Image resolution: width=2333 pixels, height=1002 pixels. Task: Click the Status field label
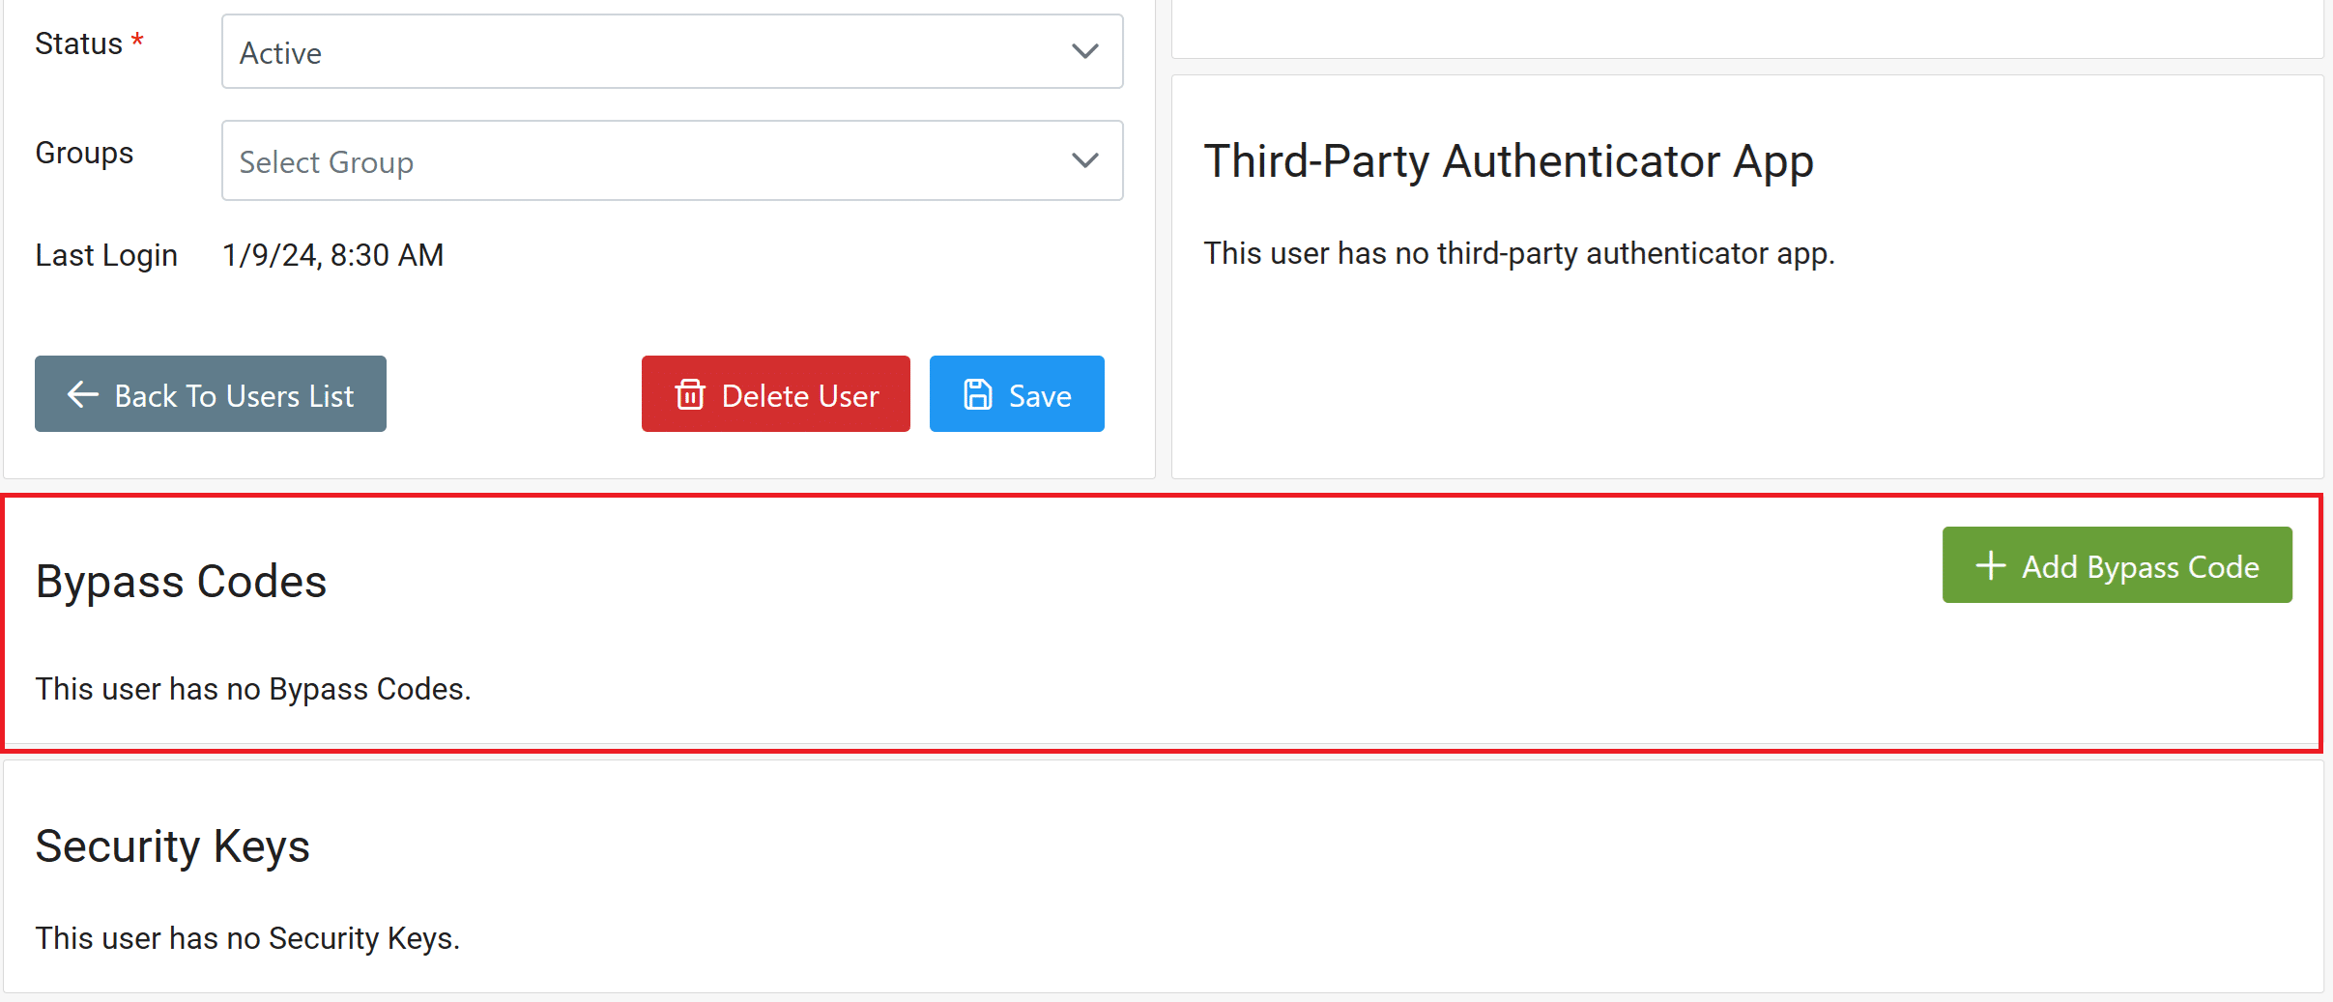tap(79, 44)
